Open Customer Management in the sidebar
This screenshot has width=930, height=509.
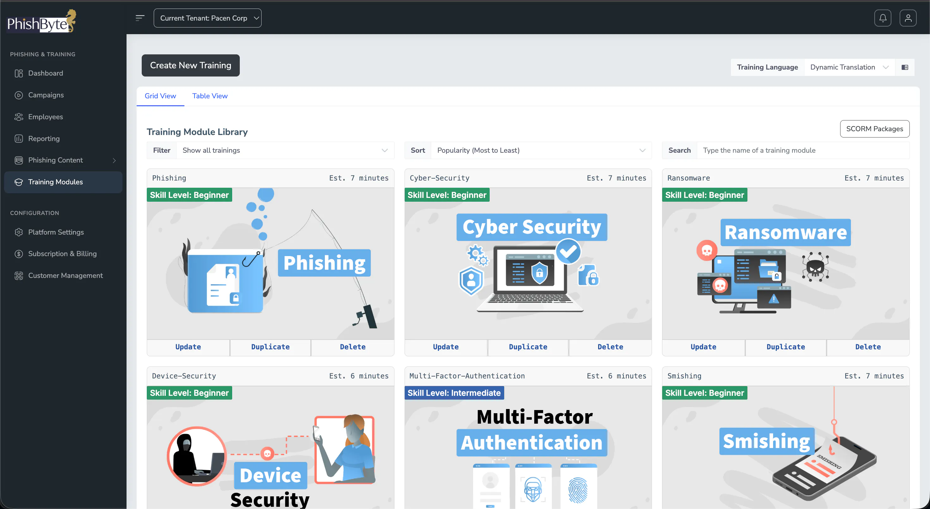(63, 276)
